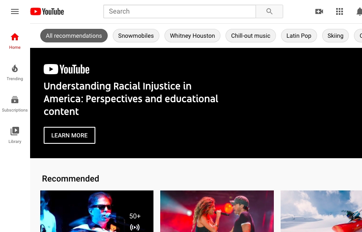This screenshot has height=232, width=362.
Task: Click the LEARN MORE banner button
Action: 70,135
